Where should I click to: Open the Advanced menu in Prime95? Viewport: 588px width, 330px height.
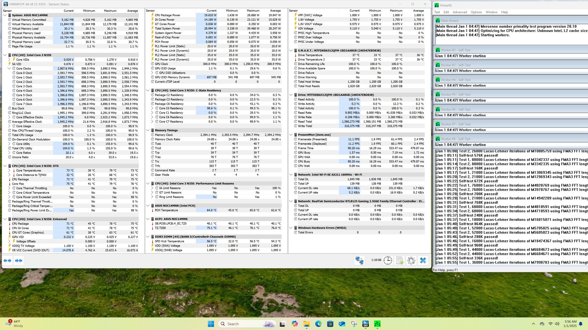click(460, 12)
